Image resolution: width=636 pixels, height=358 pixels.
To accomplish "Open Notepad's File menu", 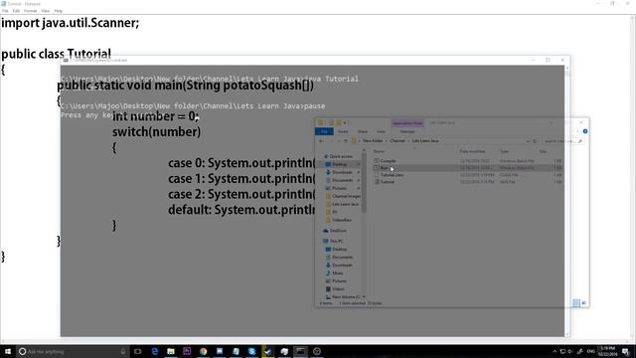I will coord(5,11).
